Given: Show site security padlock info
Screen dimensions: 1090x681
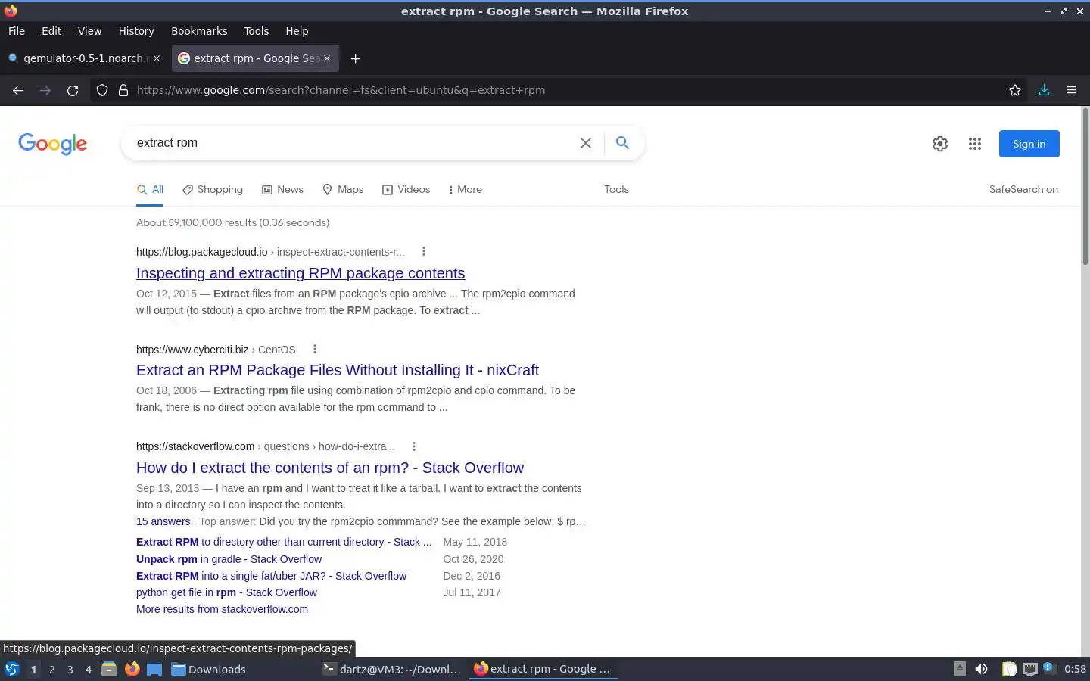Looking at the screenshot, I should coord(123,90).
